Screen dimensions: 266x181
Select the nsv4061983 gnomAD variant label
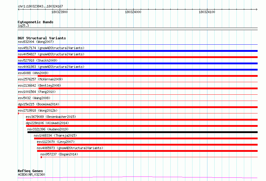coord(51,67)
